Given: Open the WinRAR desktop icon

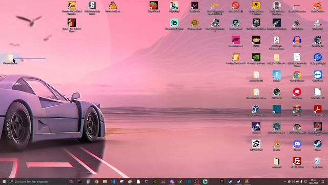Looking at the screenshot, I should pyautogui.click(x=297, y=110).
